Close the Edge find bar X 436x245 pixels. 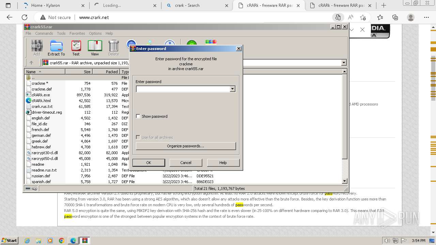[362, 30]
